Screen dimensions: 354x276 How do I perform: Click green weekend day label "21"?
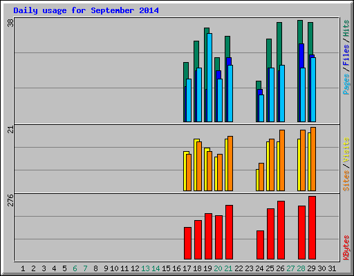228,268
